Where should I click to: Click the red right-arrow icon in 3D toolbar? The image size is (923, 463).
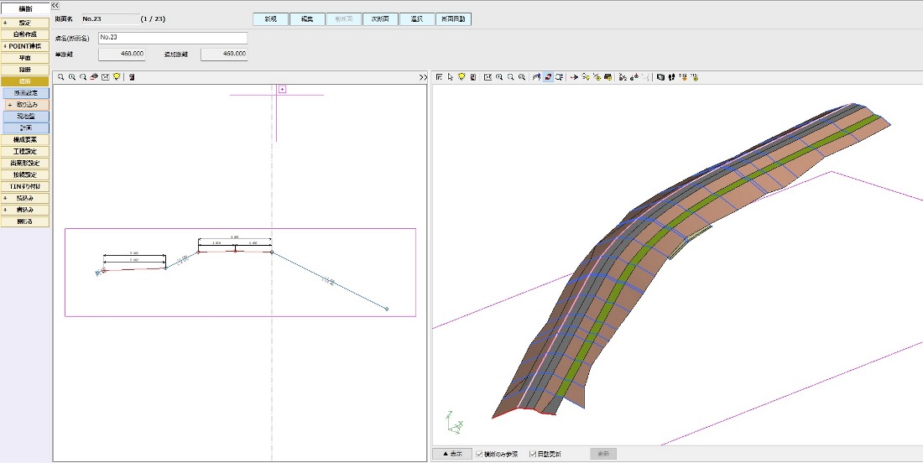tap(574, 77)
